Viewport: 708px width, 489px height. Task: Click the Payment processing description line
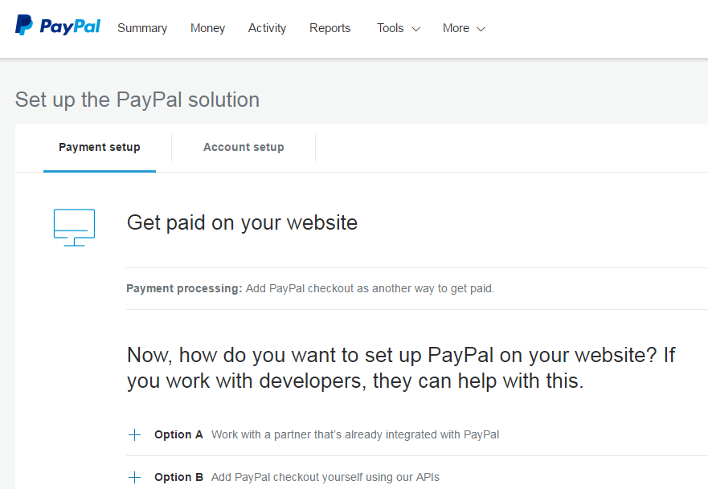click(x=310, y=288)
